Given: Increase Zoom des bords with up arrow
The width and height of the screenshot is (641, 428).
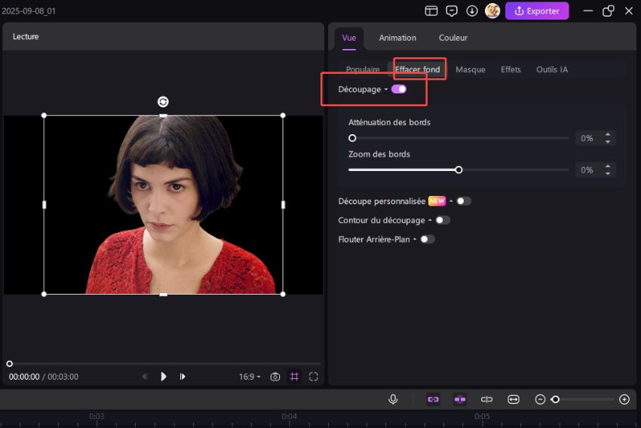Looking at the screenshot, I should coord(608,167).
